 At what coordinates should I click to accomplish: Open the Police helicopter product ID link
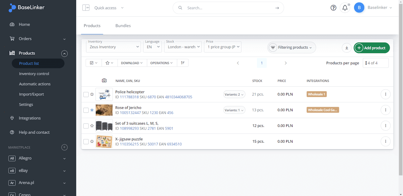click(129, 97)
